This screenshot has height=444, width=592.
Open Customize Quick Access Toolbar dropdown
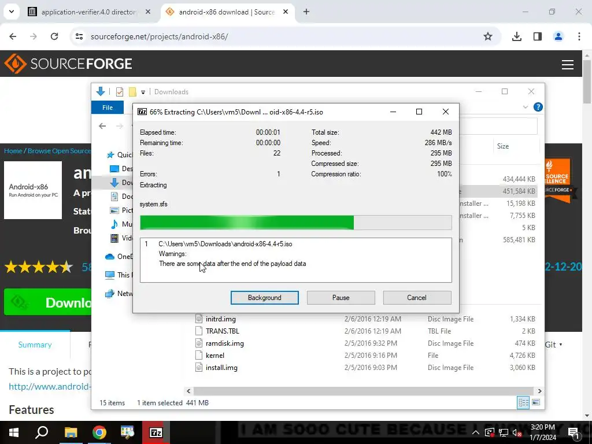click(143, 92)
